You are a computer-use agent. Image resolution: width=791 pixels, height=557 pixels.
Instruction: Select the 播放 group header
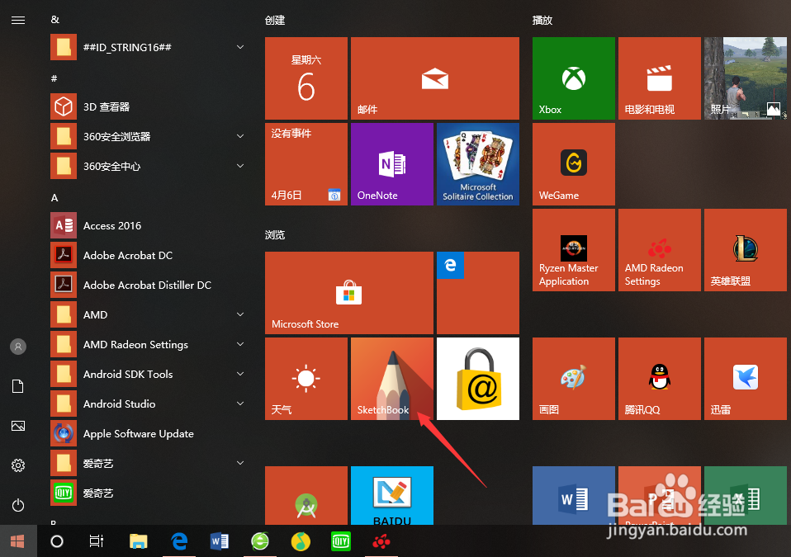542,20
